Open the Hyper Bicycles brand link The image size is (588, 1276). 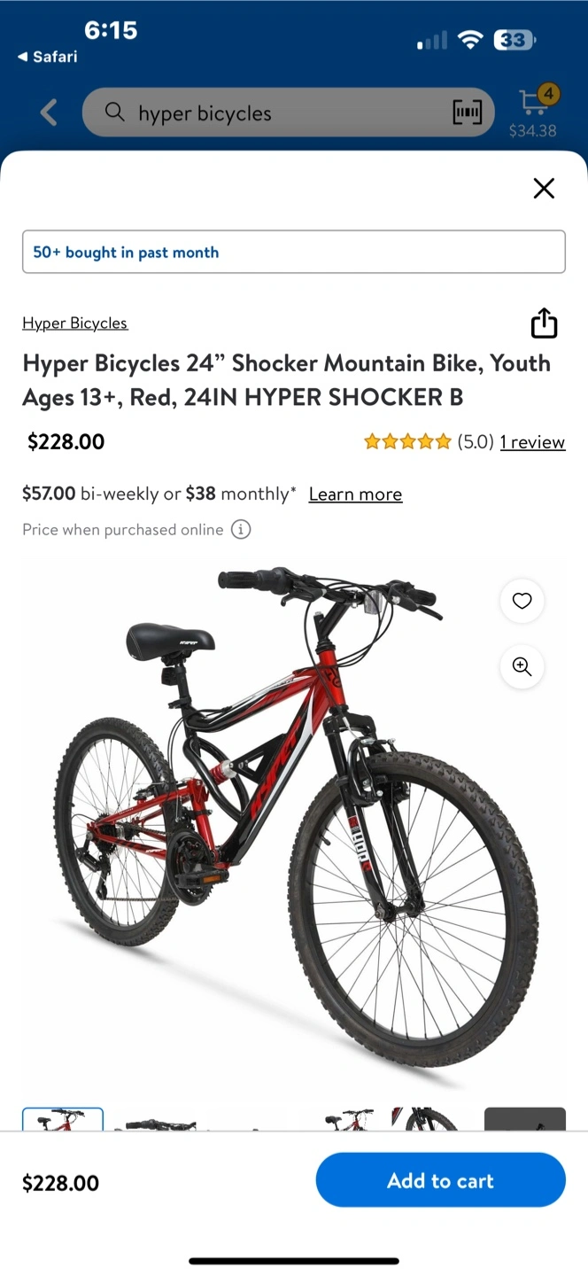click(x=75, y=323)
